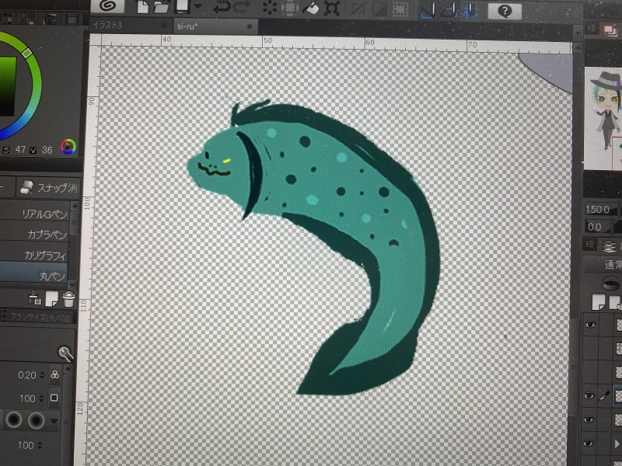Click the create new sub tool icon
622x466 pixels.
click(51, 299)
